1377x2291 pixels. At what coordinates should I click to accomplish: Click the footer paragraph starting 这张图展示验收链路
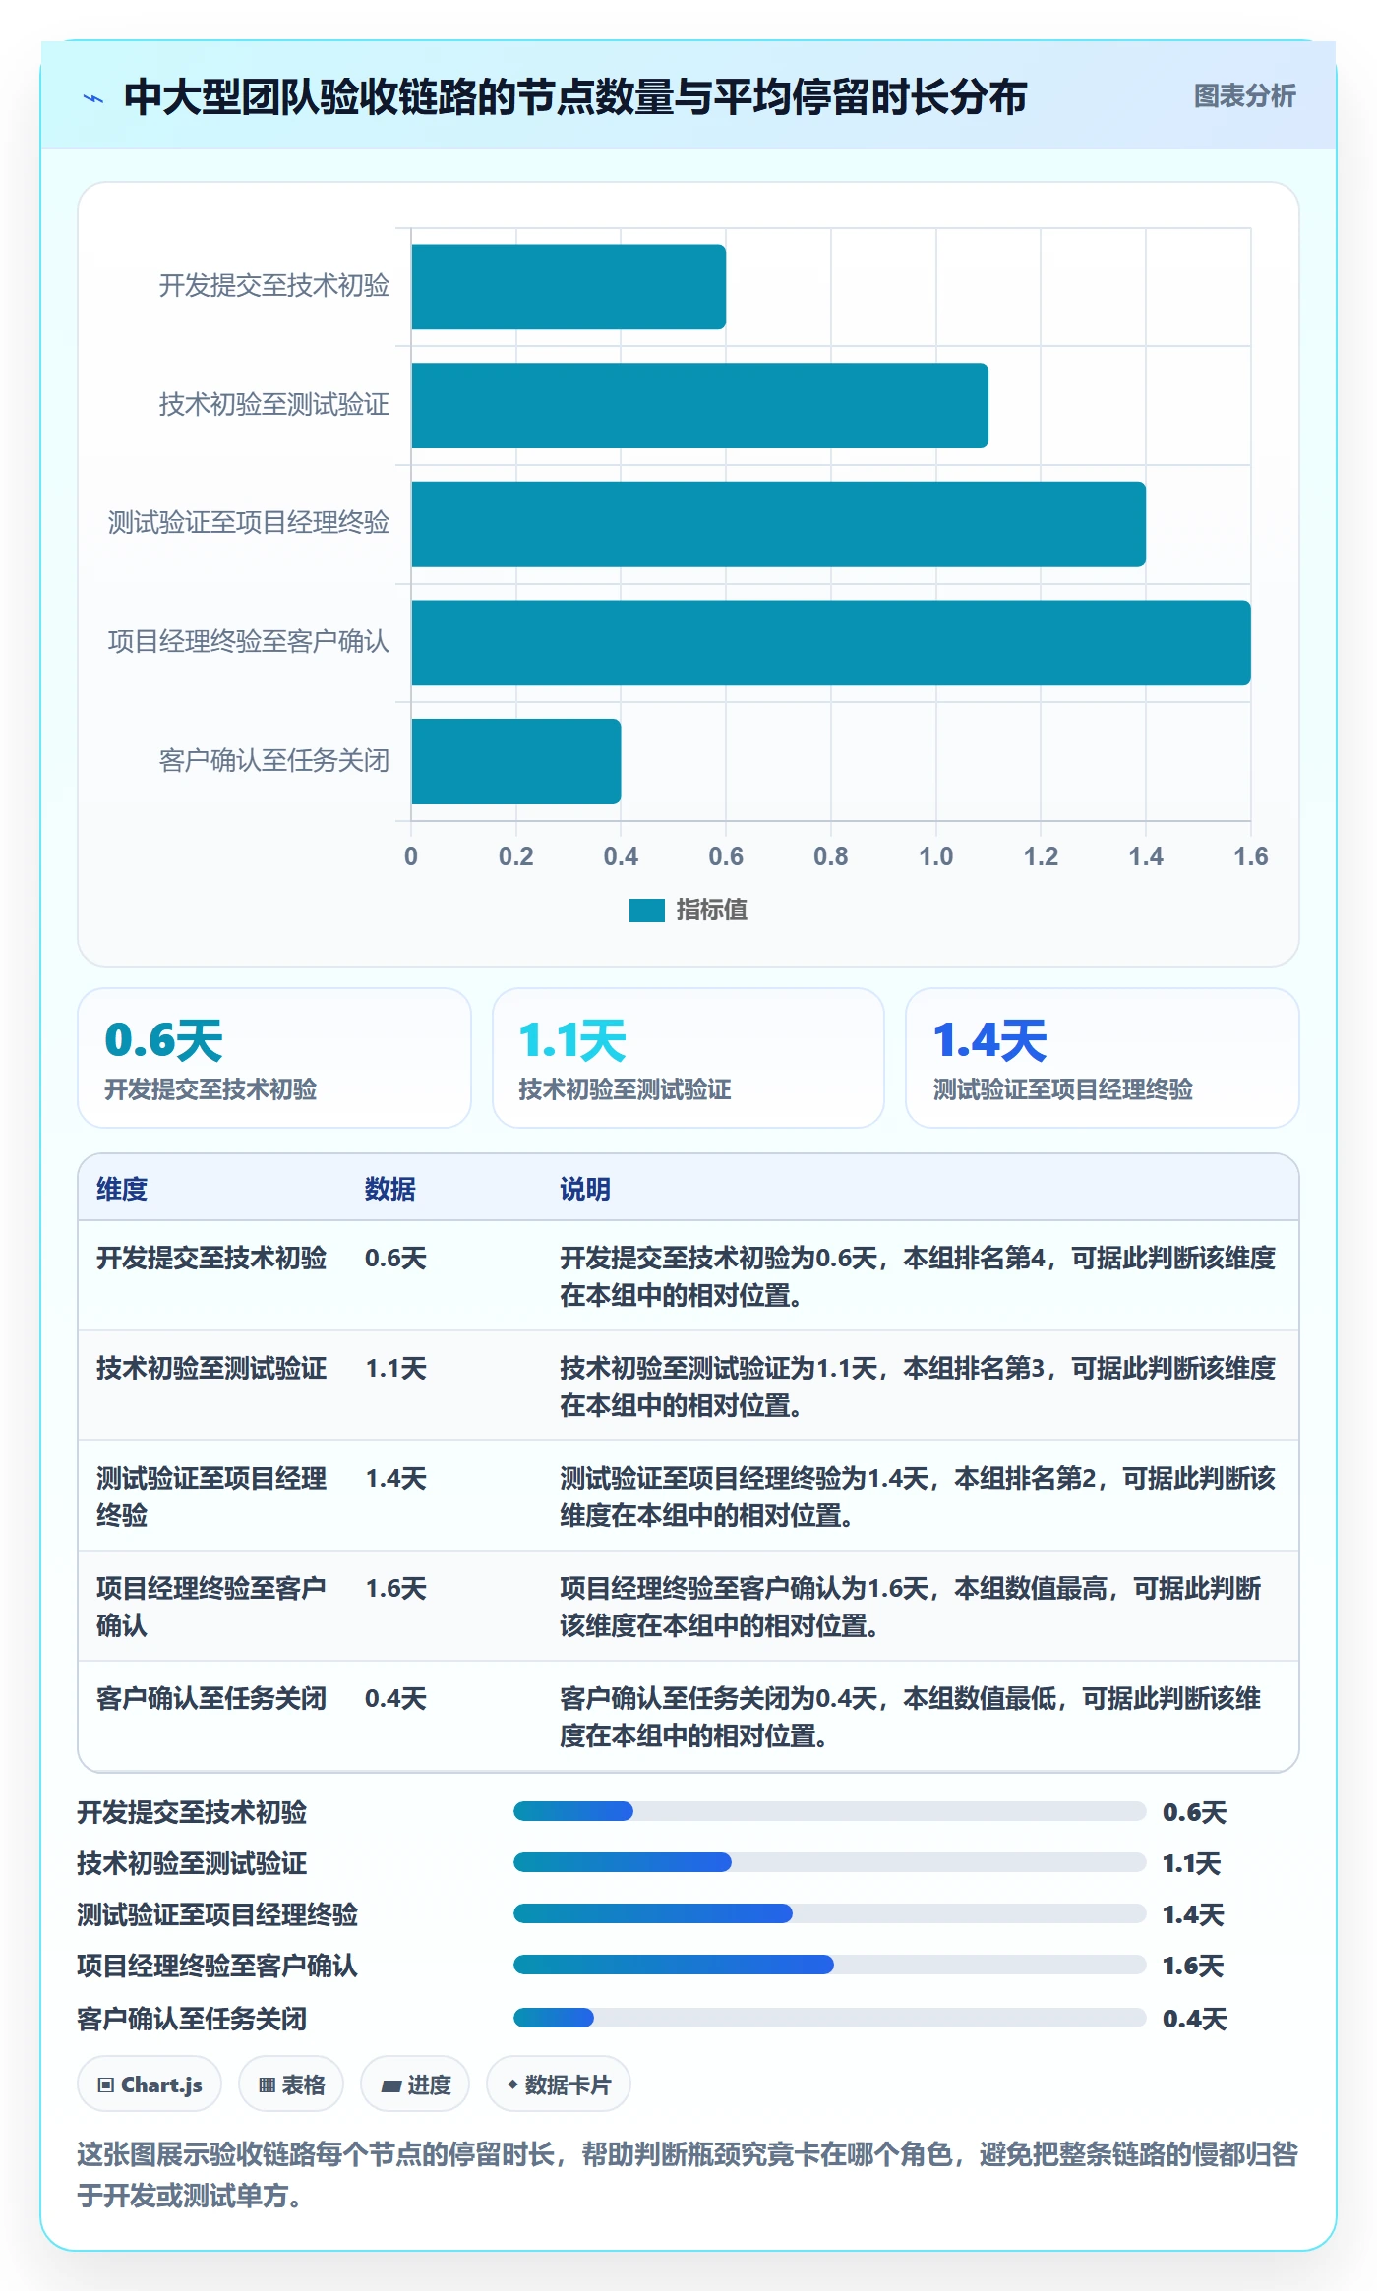[x=688, y=2175]
